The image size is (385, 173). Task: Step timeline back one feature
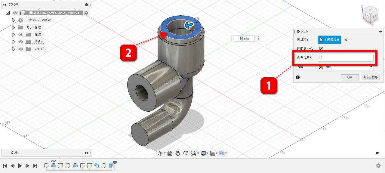pyautogui.click(x=13, y=166)
